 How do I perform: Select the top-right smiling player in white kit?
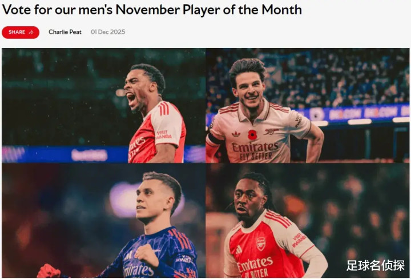coord(307,105)
